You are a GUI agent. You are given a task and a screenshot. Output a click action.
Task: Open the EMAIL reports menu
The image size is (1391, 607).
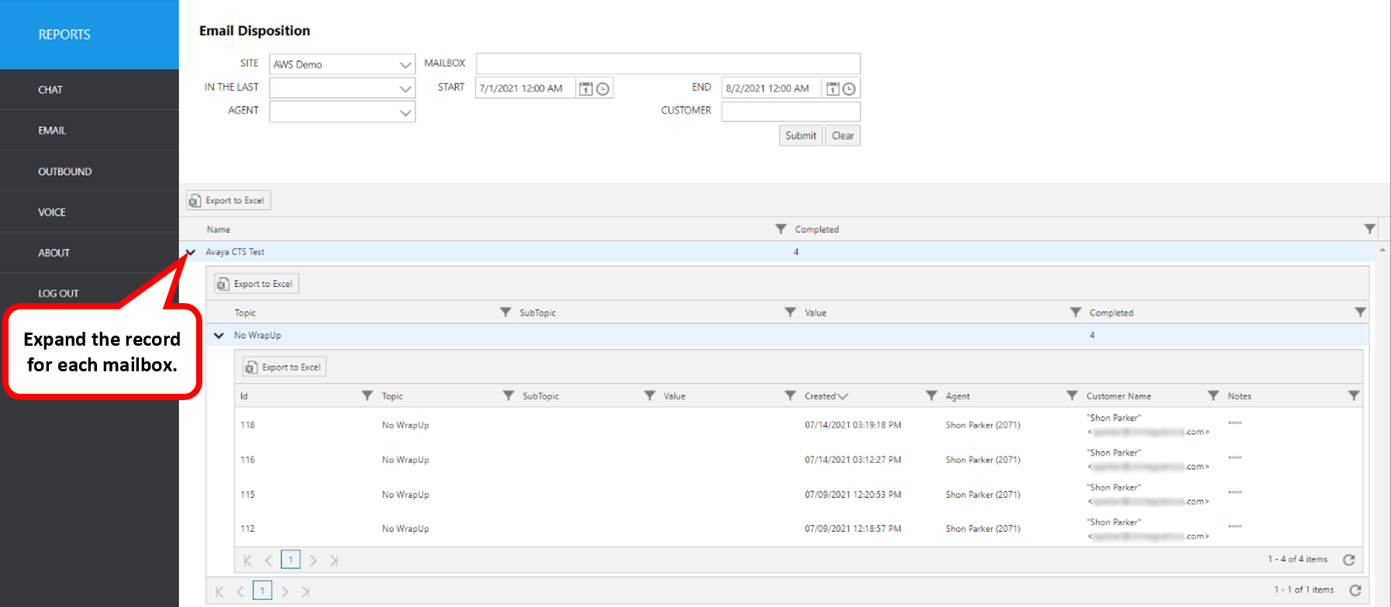(89, 130)
